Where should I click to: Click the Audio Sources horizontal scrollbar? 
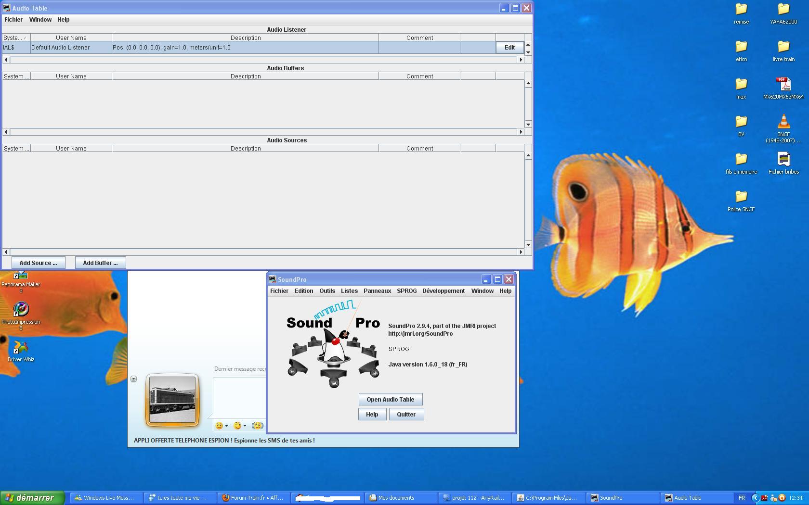(x=263, y=252)
